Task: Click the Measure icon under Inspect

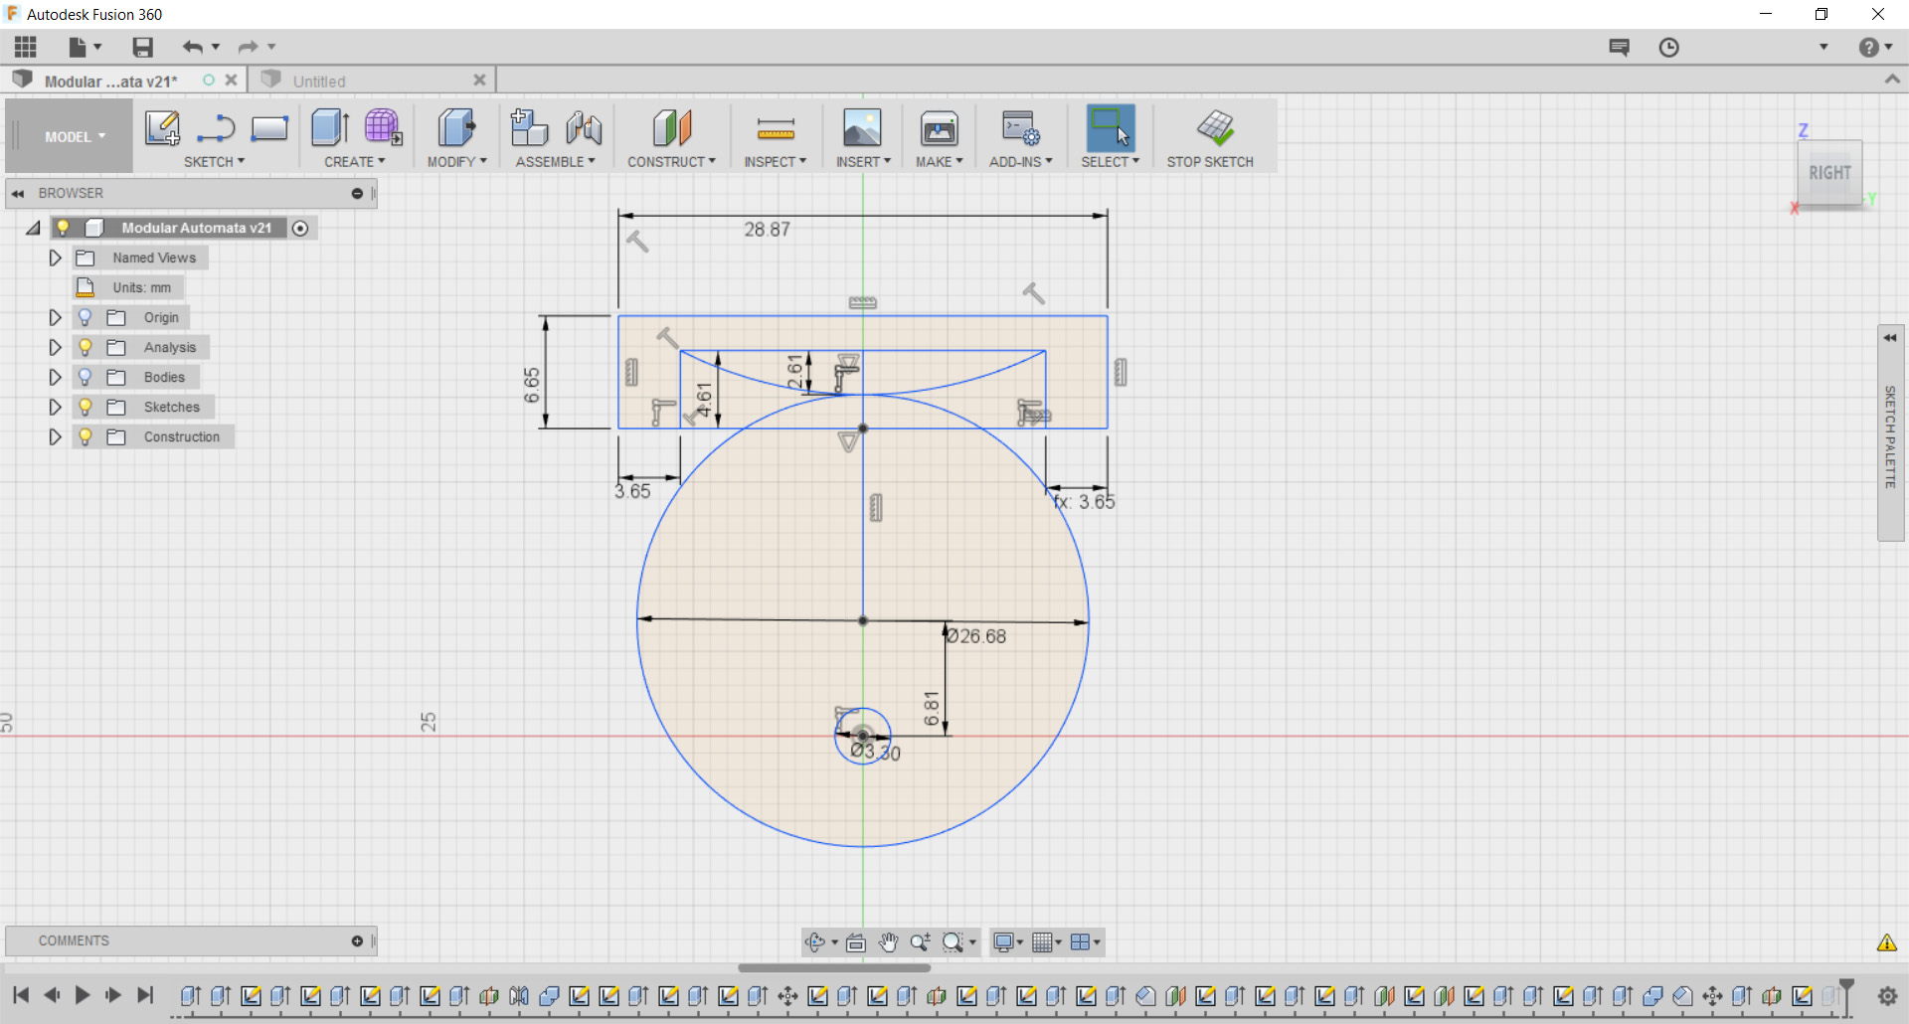Action: (775, 129)
